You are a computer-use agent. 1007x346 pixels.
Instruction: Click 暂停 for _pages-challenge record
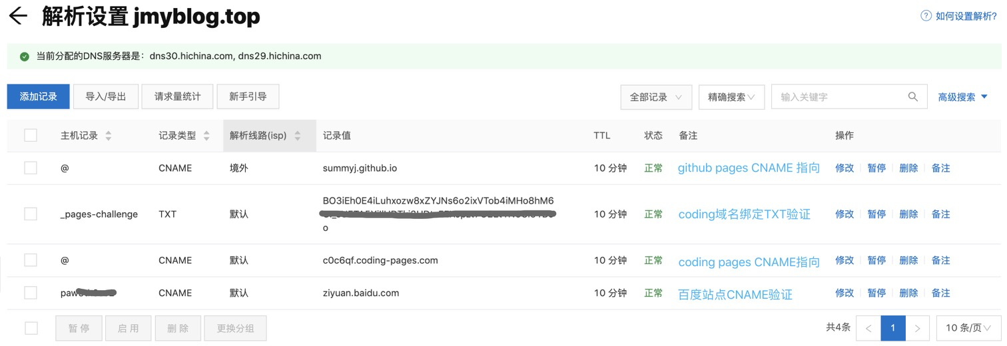coord(876,214)
